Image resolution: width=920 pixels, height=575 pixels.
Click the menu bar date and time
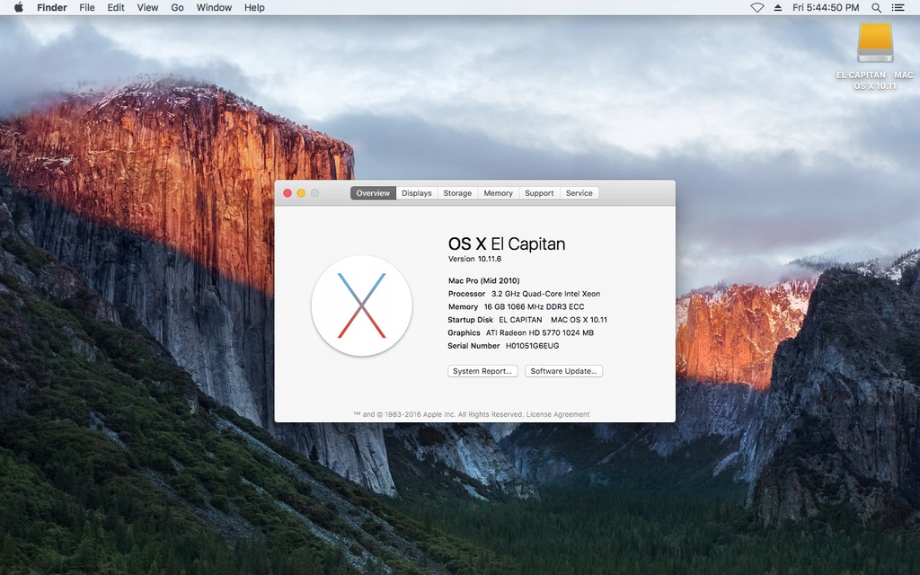(x=826, y=7)
